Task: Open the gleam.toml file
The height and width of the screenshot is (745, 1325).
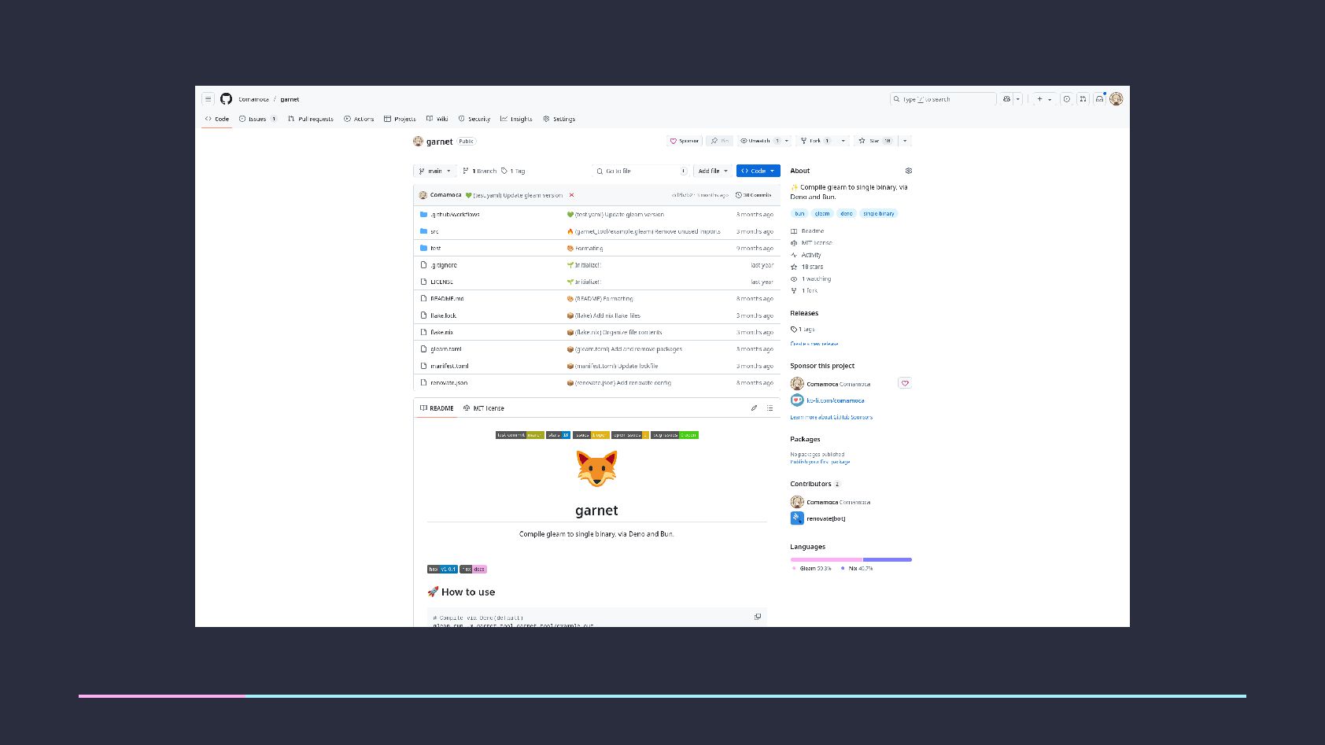Action: click(x=446, y=349)
